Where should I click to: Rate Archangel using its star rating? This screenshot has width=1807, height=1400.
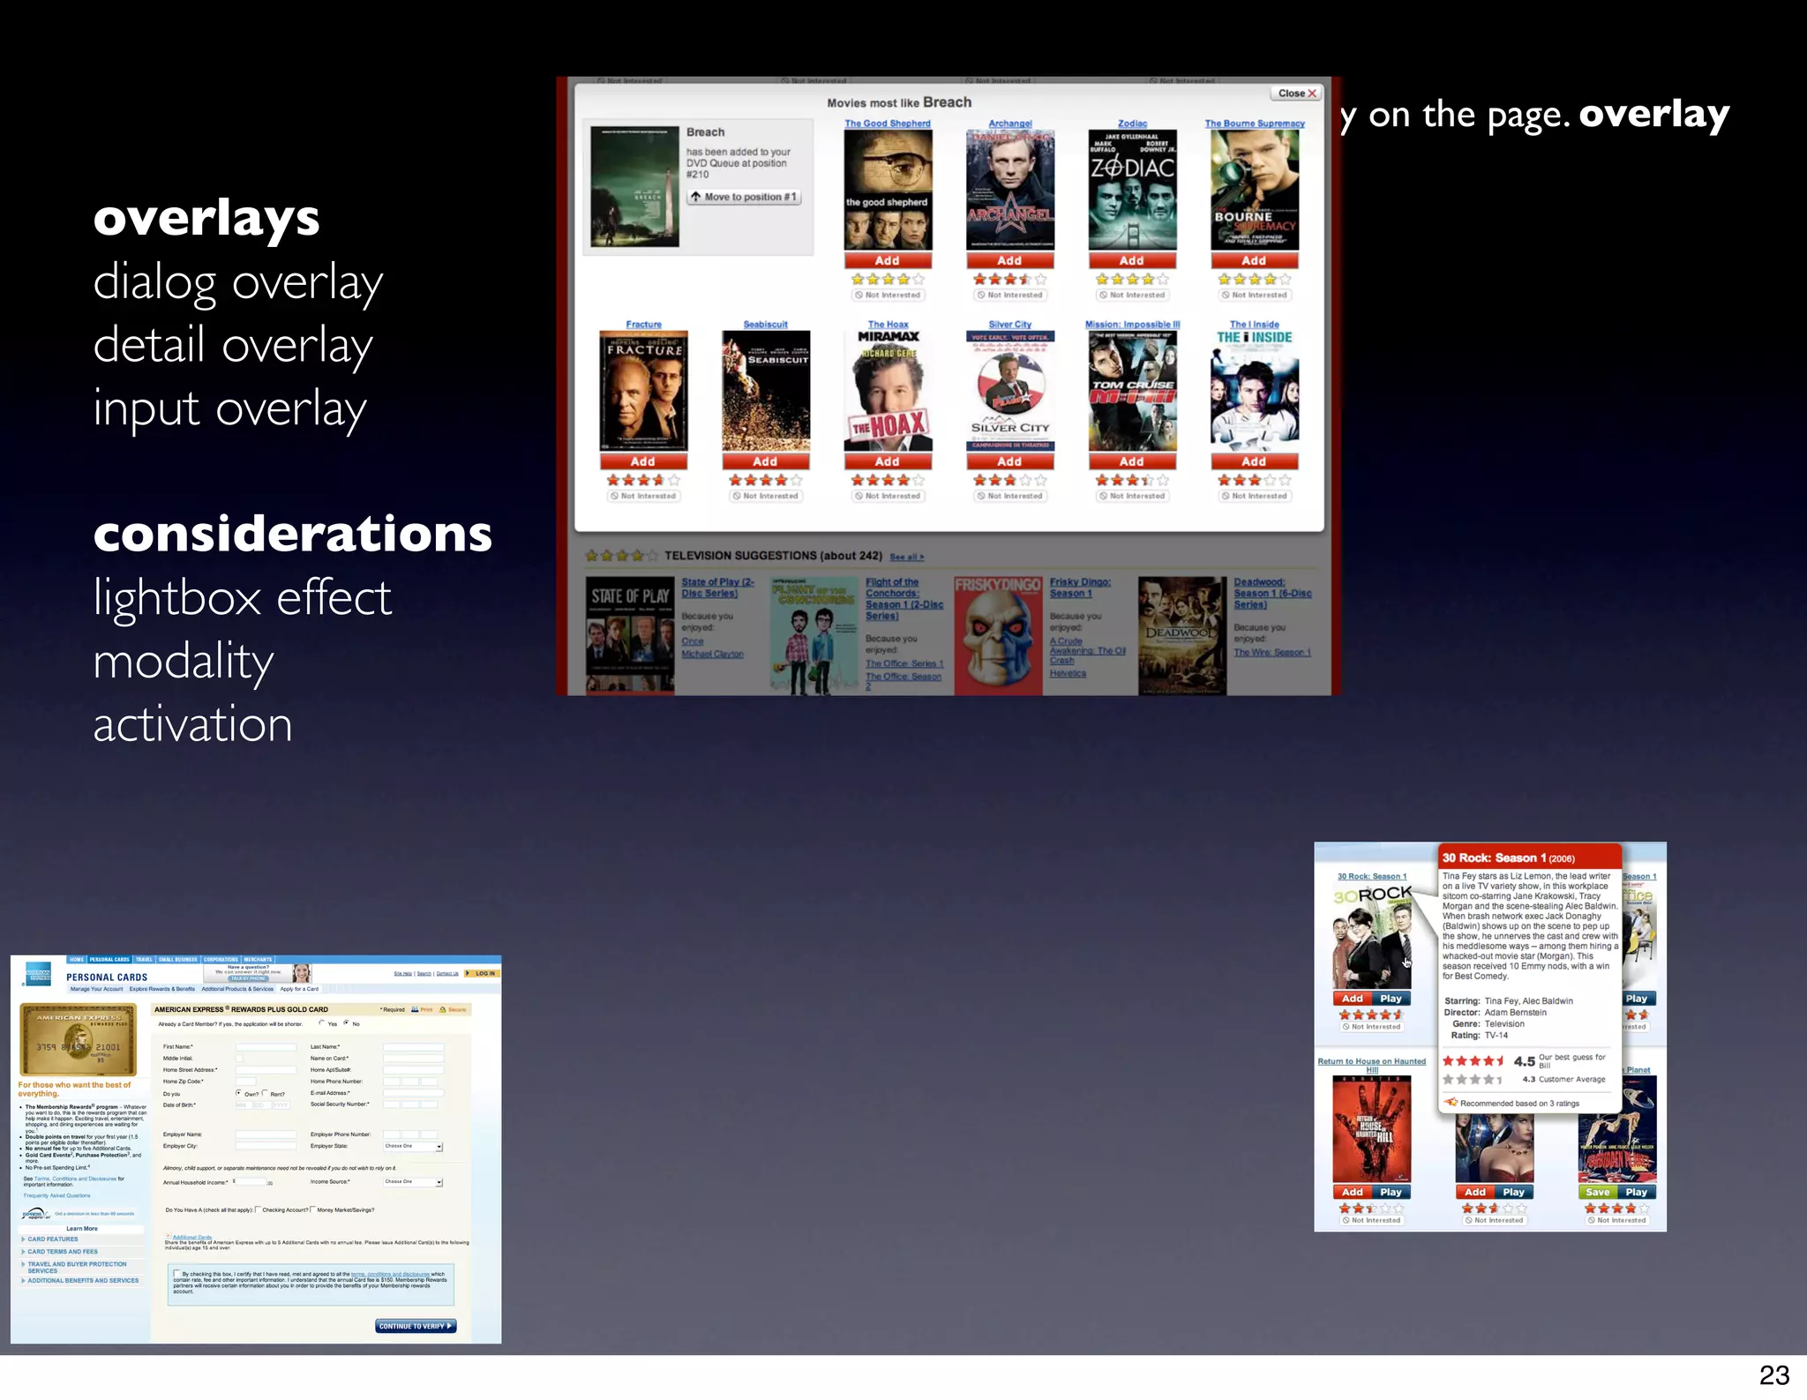[x=1009, y=280]
